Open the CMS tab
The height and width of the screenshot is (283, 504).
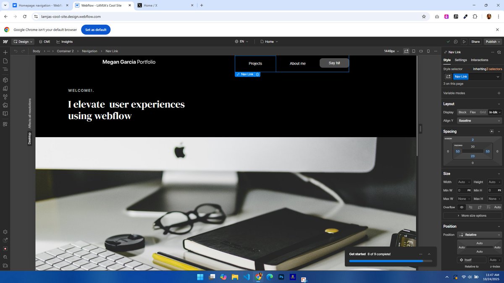tap(44, 42)
